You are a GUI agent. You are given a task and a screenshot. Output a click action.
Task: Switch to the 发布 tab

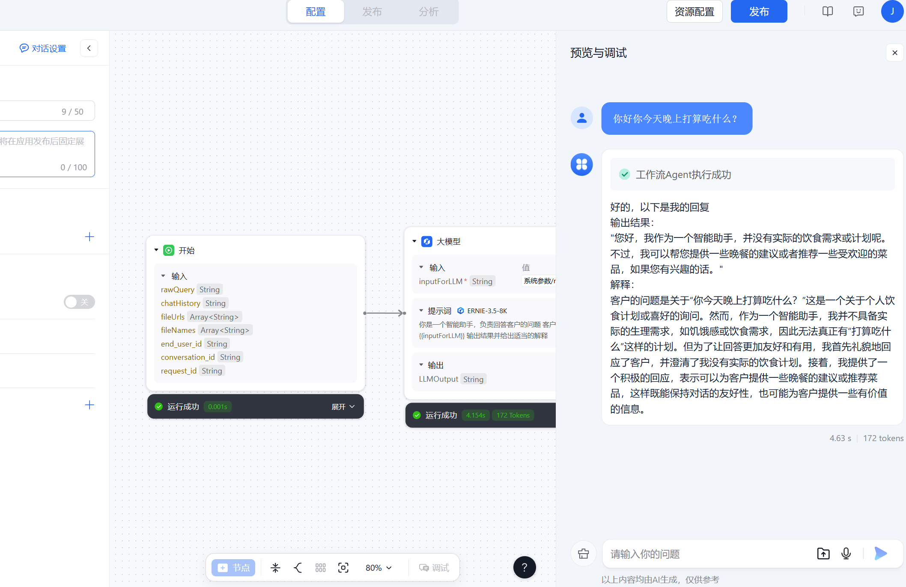(372, 12)
